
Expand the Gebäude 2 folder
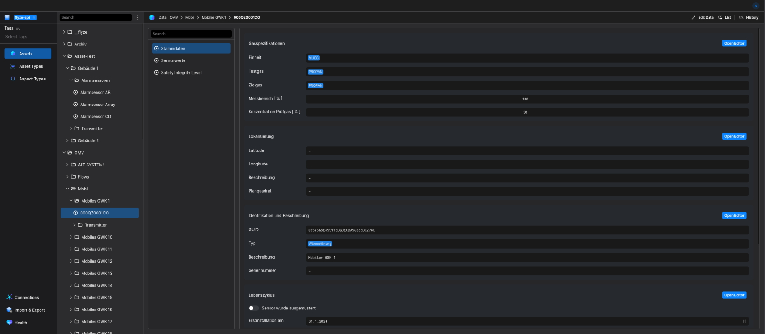[68, 141]
